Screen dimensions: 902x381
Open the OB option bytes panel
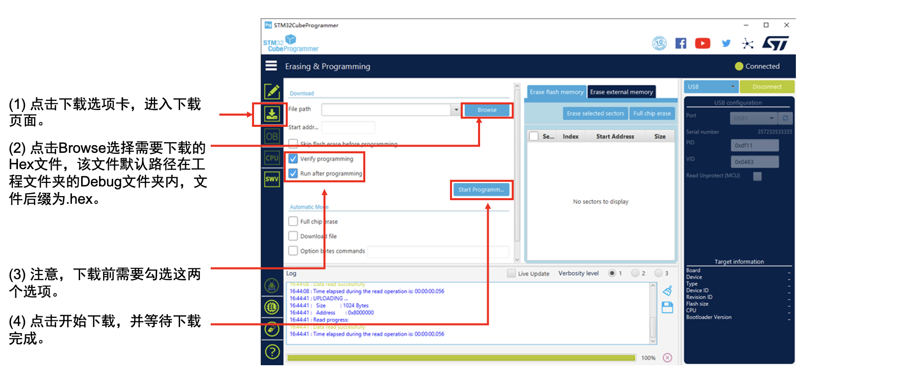[x=272, y=137]
